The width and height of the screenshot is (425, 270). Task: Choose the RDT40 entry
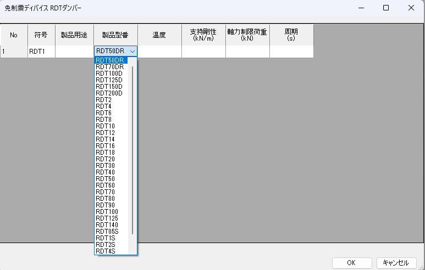point(111,172)
